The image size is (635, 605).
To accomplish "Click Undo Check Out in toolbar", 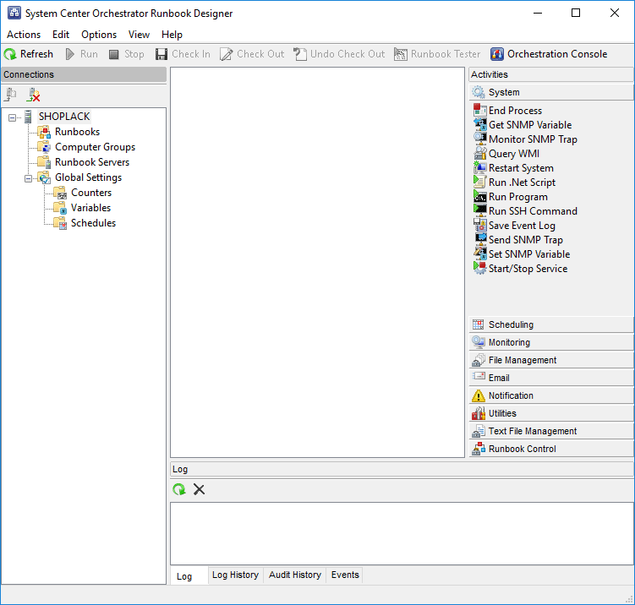I will point(339,54).
